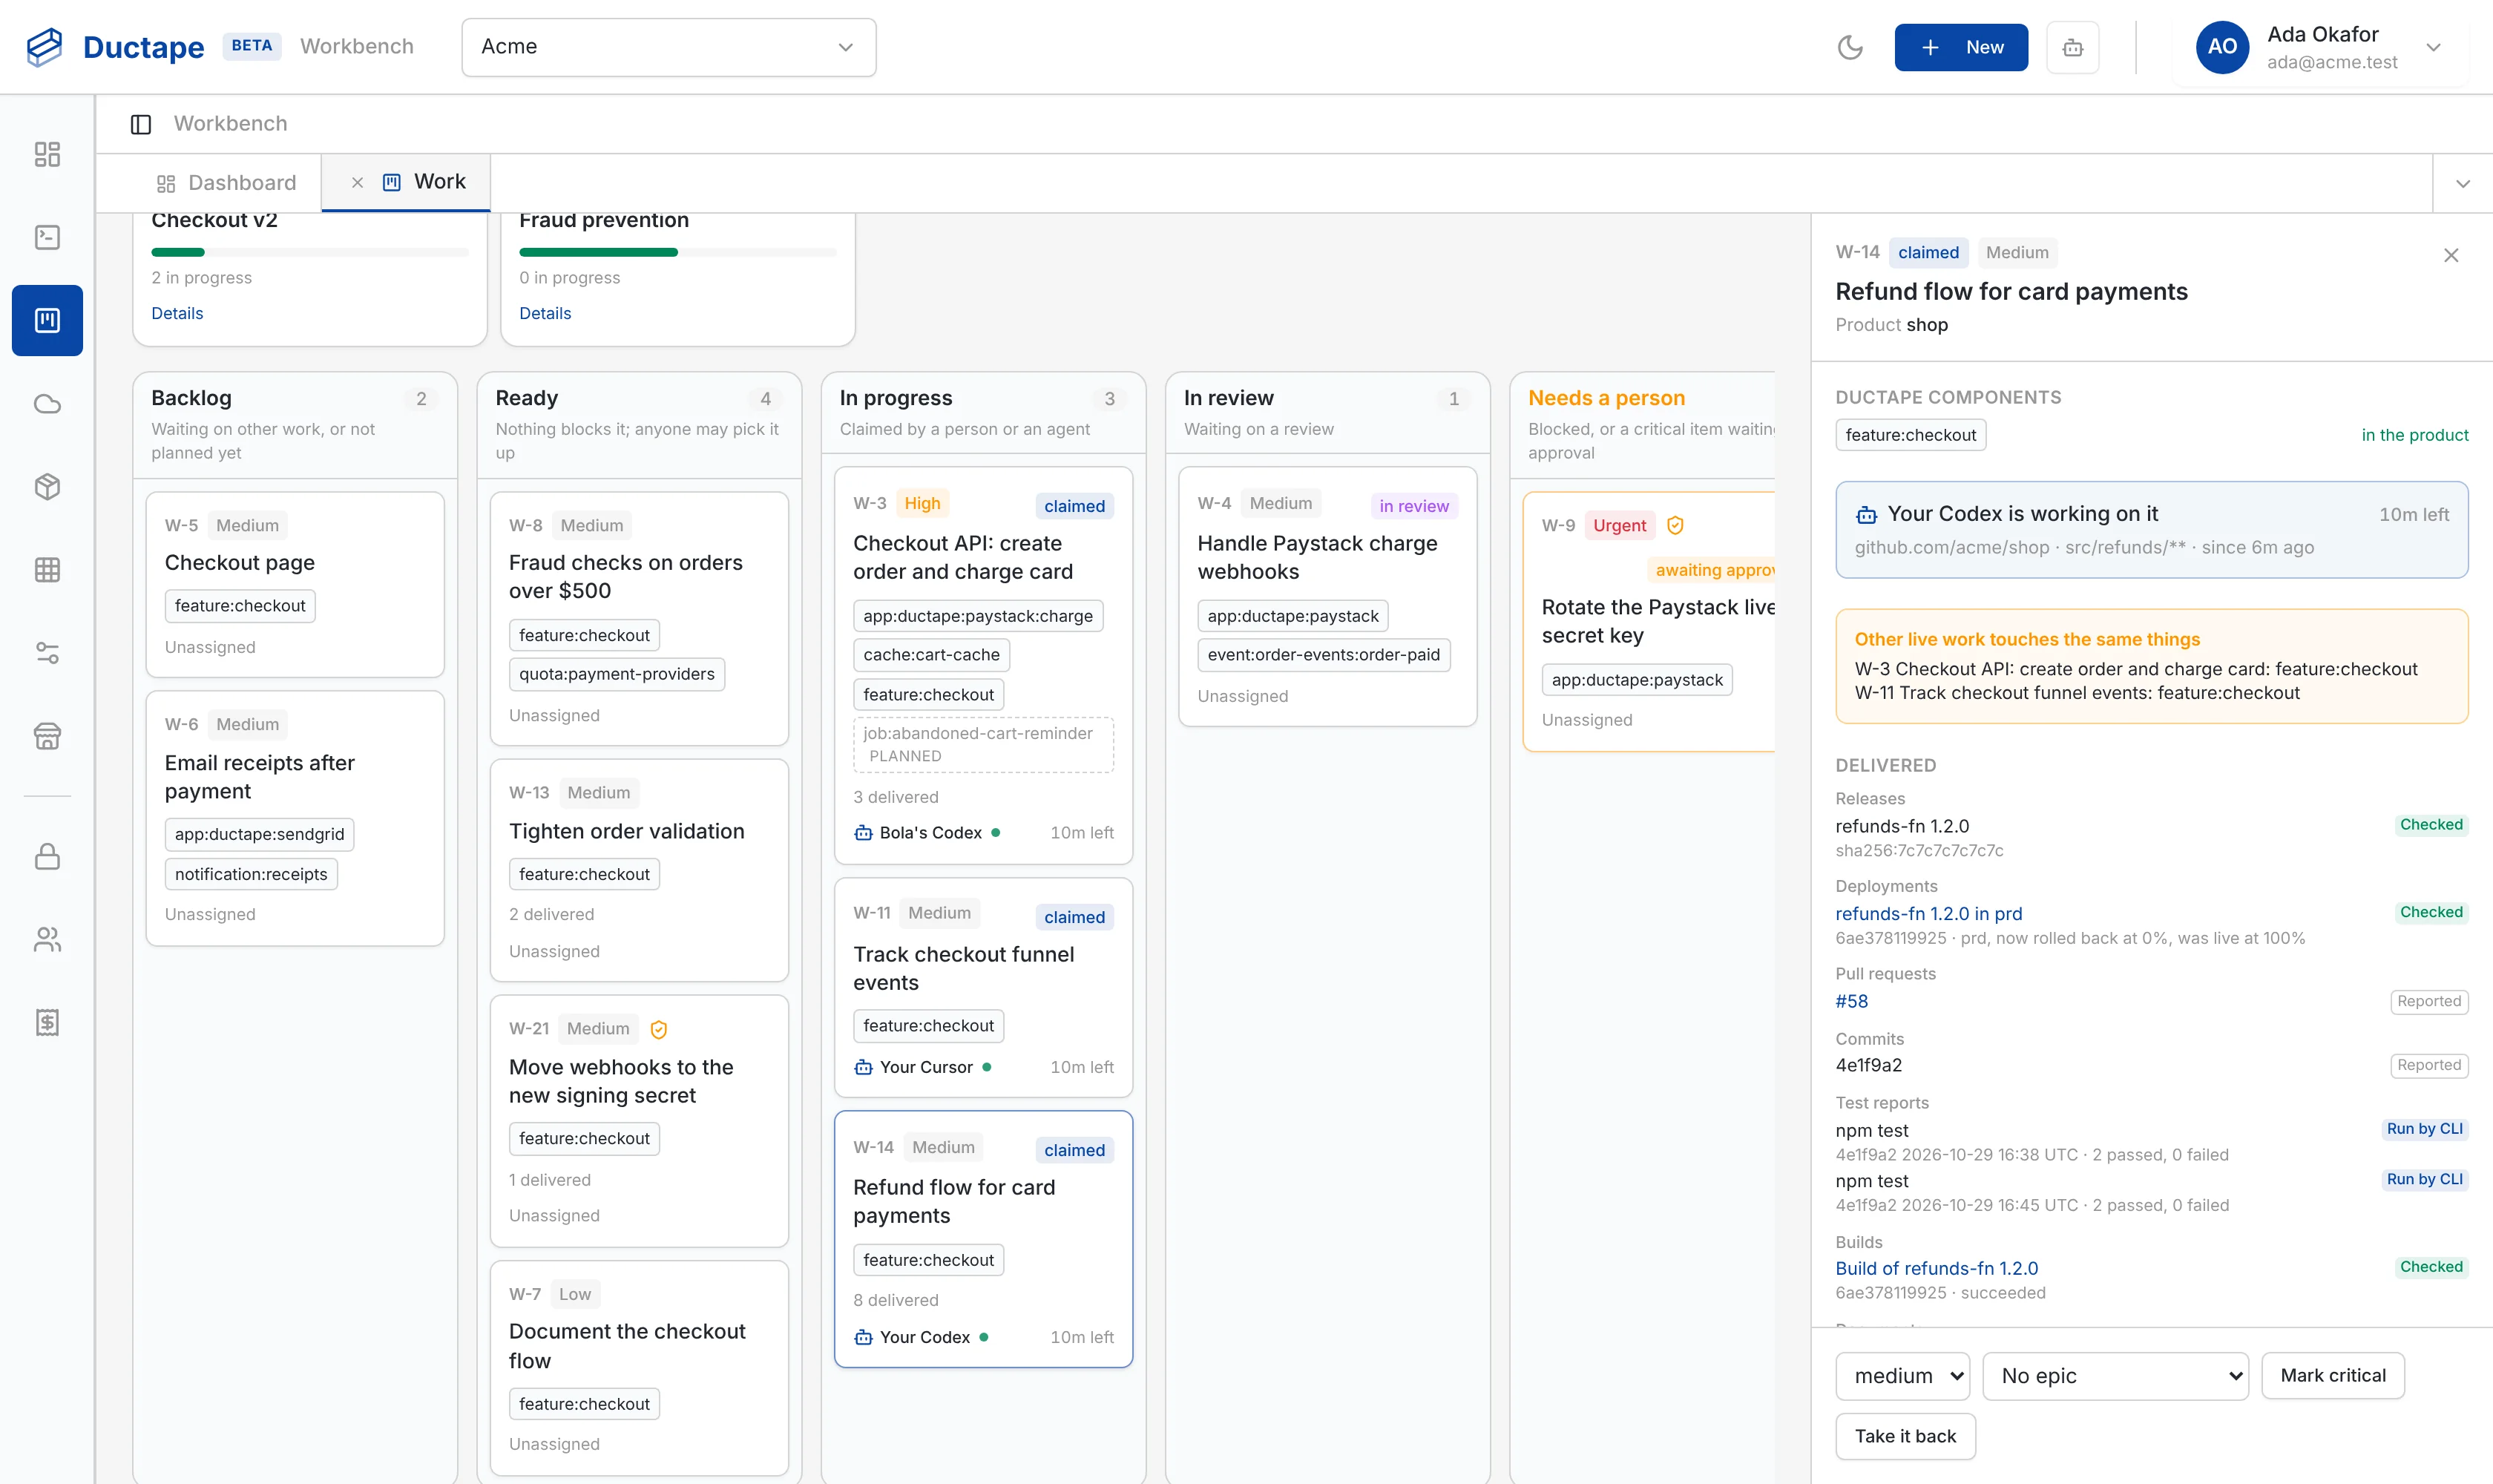Click robot icon next to Your Codex on W-14 card

pyautogui.click(x=863, y=1337)
